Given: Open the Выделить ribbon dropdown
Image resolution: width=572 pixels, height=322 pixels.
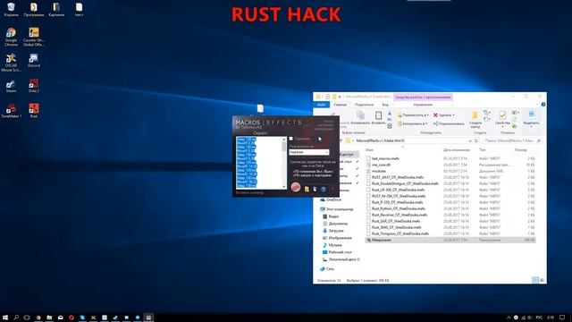Looking at the screenshot, I should pos(531,119).
